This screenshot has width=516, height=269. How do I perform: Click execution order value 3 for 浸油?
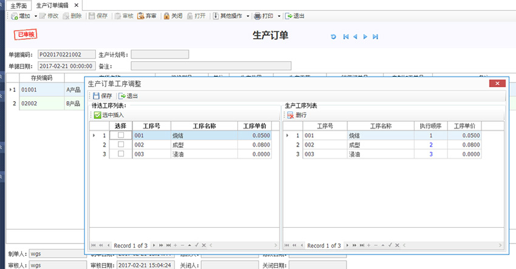click(x=431, y=154)
